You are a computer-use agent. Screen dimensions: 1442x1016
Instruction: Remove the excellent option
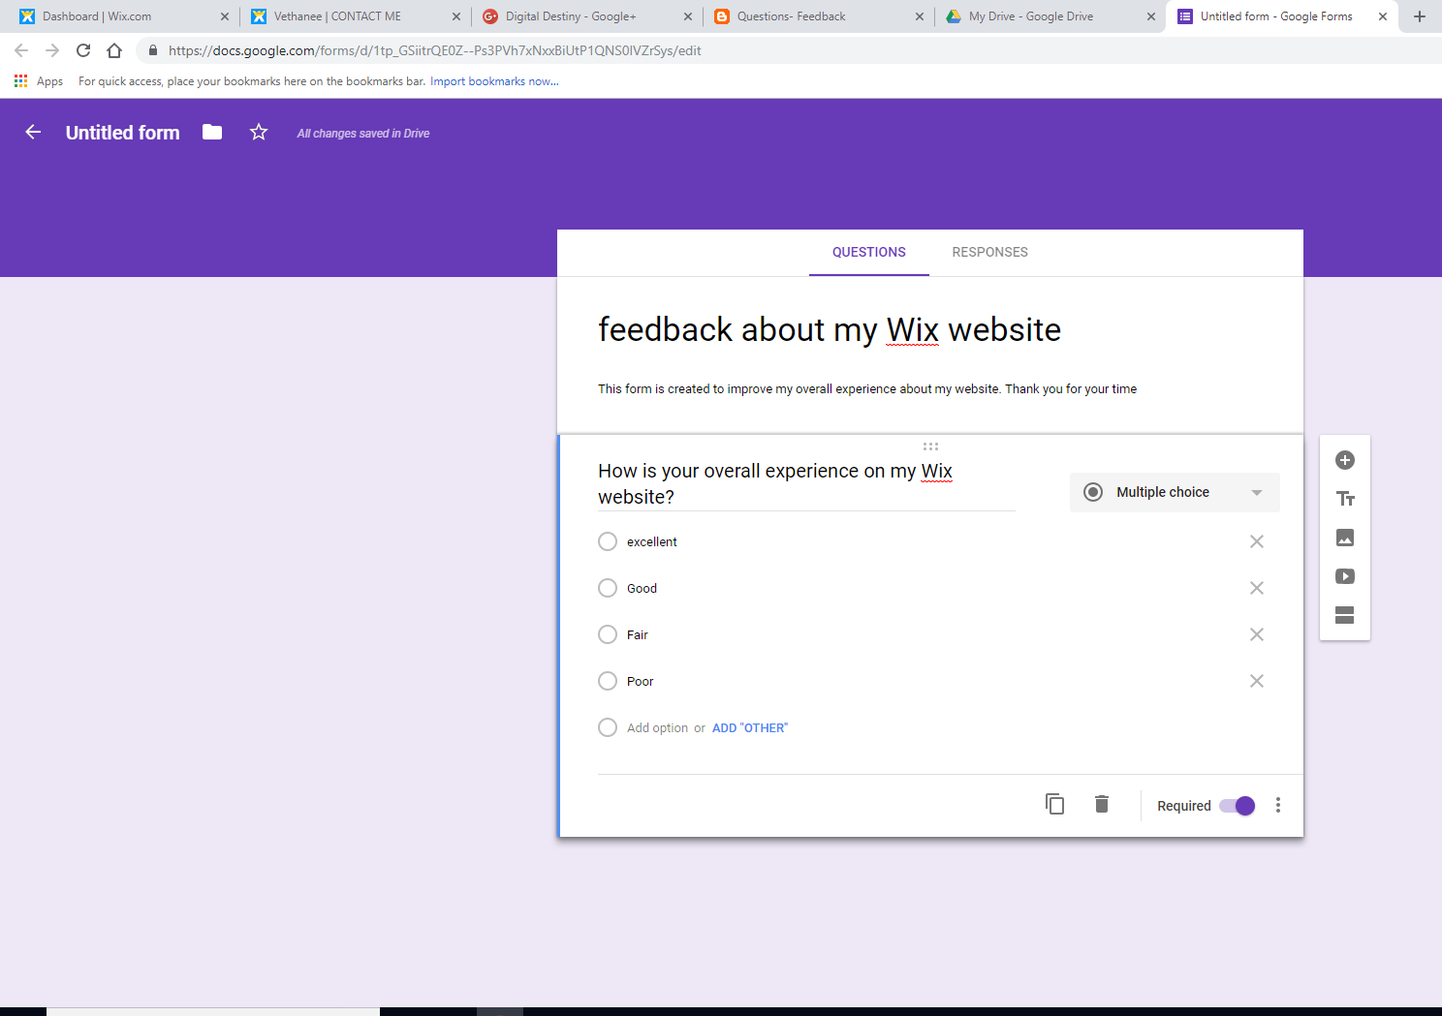[x=1257, y=541]
